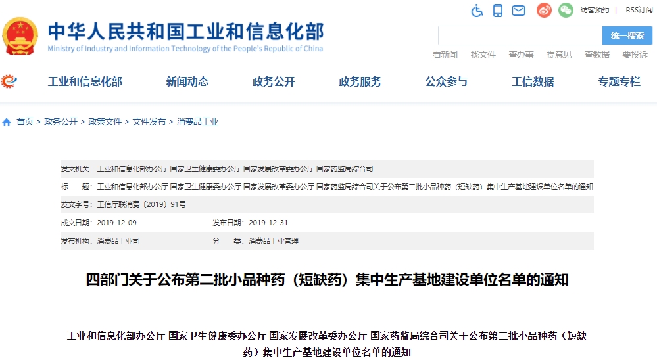Image resolution: width=657 pixels, height=358 pixels.
Task: Select 查办事 quick link
Action: coord(521,55)
